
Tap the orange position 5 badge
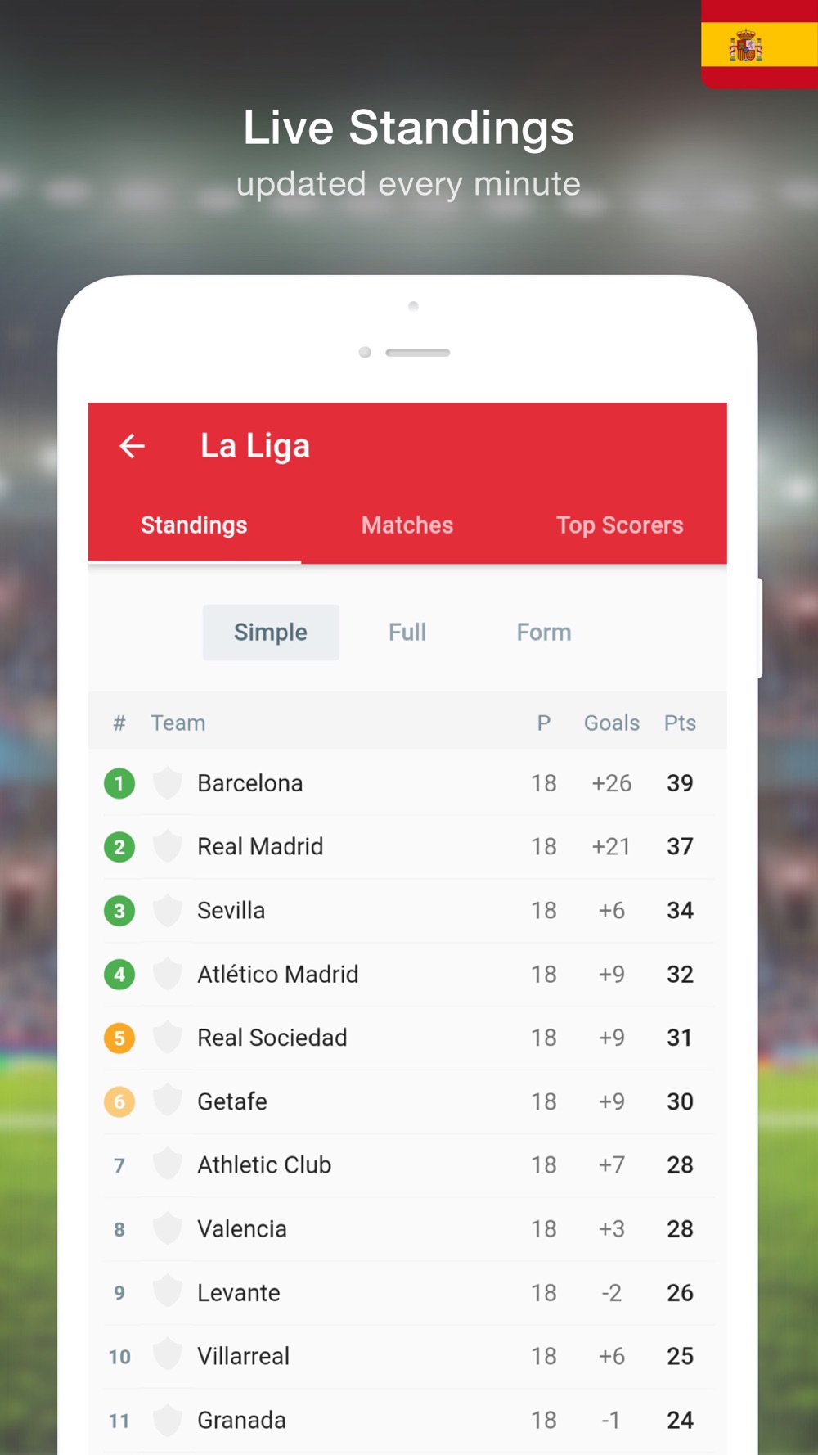[x=119, y=1038]
